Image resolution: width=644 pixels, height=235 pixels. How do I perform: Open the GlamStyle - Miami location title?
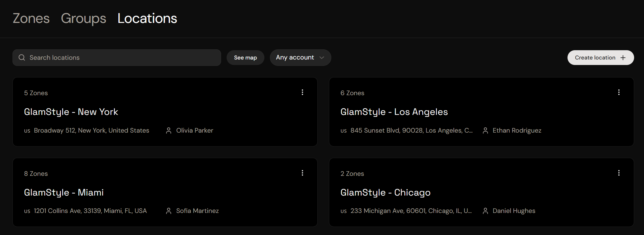click(x=64, y=192)
